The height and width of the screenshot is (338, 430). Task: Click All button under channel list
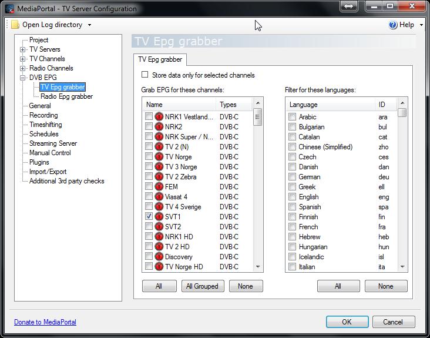[159, 286]
